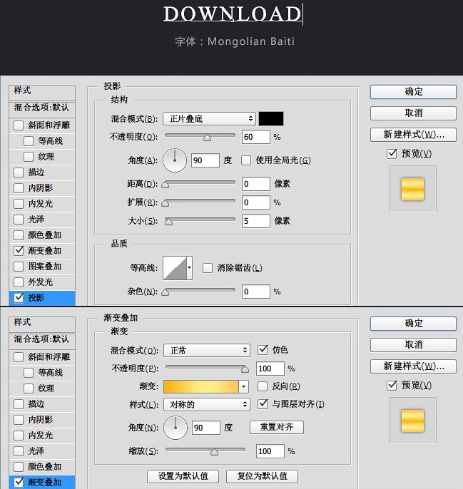Click the 杂色 slider handle
463x489 pixels.
166,292
